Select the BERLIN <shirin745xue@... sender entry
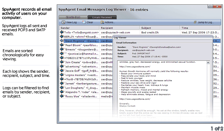The width and height of the screenshot is (224, 131). pyautogui.click(x=81, y=37)
